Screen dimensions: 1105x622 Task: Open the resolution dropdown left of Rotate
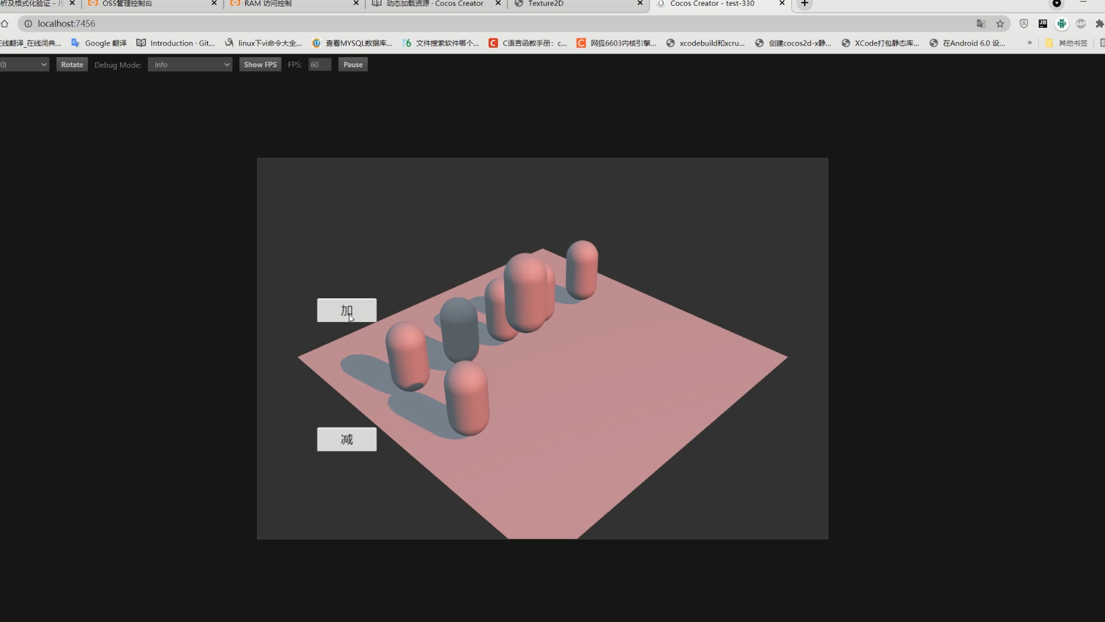[x=24, y=64]
